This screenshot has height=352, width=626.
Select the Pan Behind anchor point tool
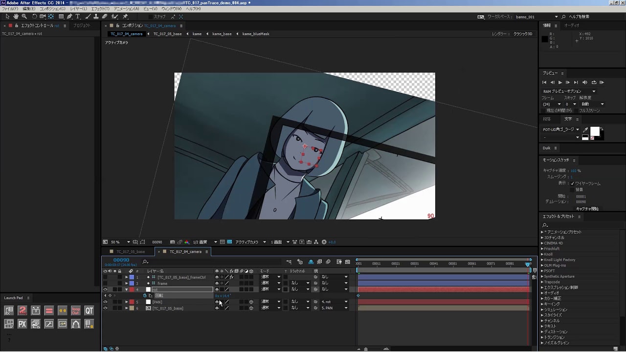[x=51, y=17]
